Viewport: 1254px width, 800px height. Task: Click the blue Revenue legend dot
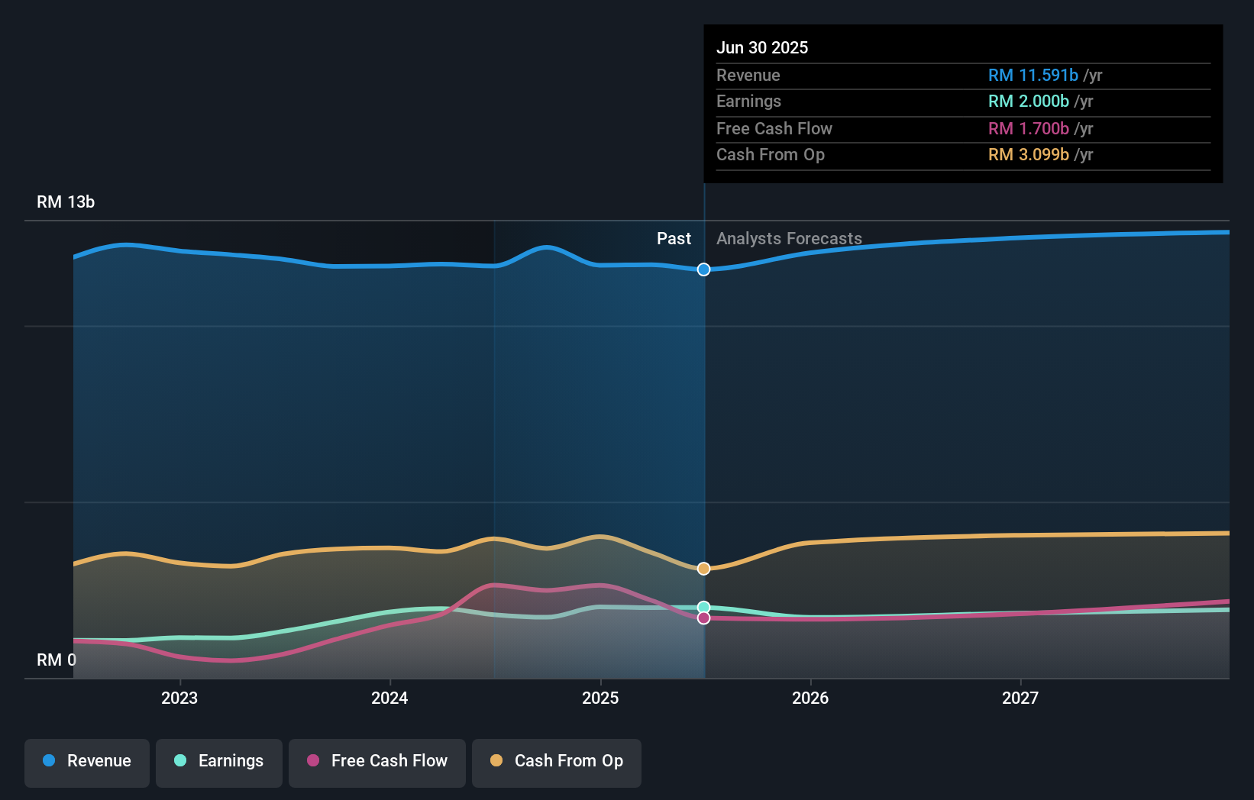coord(50,761)
